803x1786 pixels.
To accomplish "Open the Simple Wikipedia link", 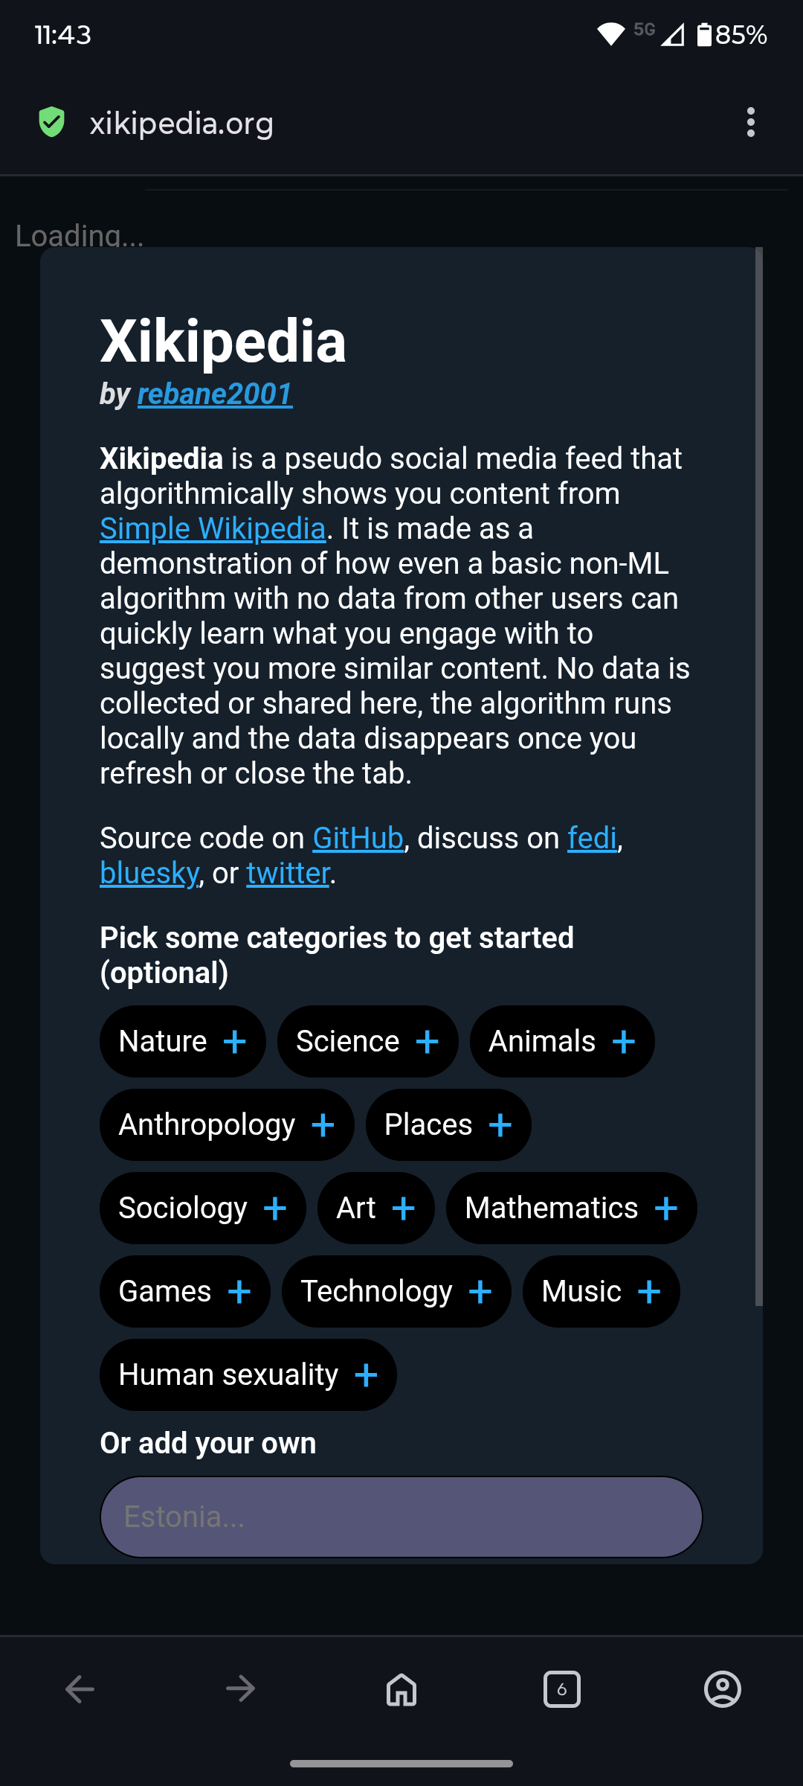I will pos(213,528).
